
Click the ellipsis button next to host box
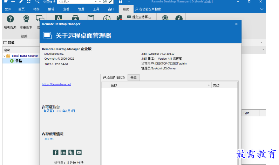pyautogui.click(x=100, y=2)
